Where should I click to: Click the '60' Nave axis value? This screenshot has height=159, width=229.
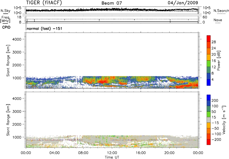point(205,17)
